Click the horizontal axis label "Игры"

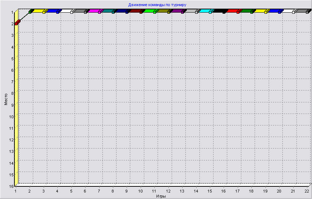coord(161,196)
